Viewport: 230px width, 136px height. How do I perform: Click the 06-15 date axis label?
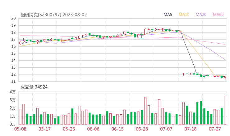[117, 129]
